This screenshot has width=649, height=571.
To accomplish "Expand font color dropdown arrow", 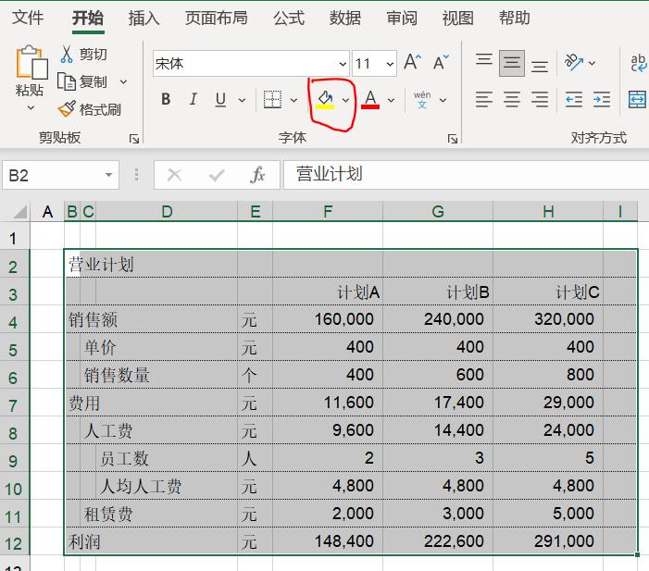I will (391, 100).
